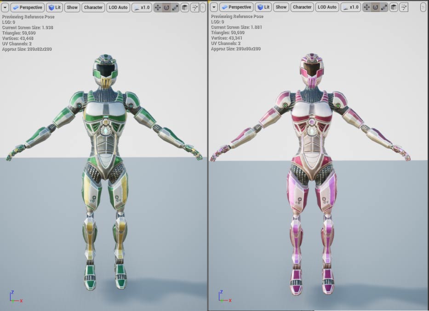Select the scale tool in left viewport
The image size is (429, 311).
pyautogui.click(x=174, y=7)
